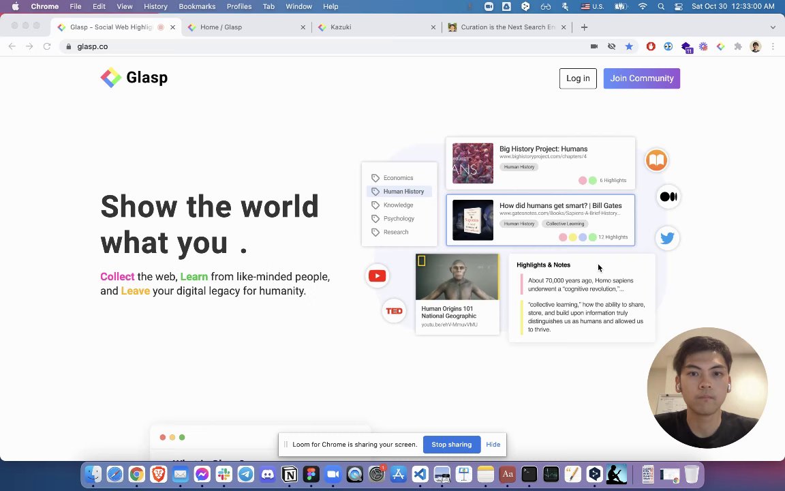Open the menu bar date and time
785x491 pixels.
(733, 7)
